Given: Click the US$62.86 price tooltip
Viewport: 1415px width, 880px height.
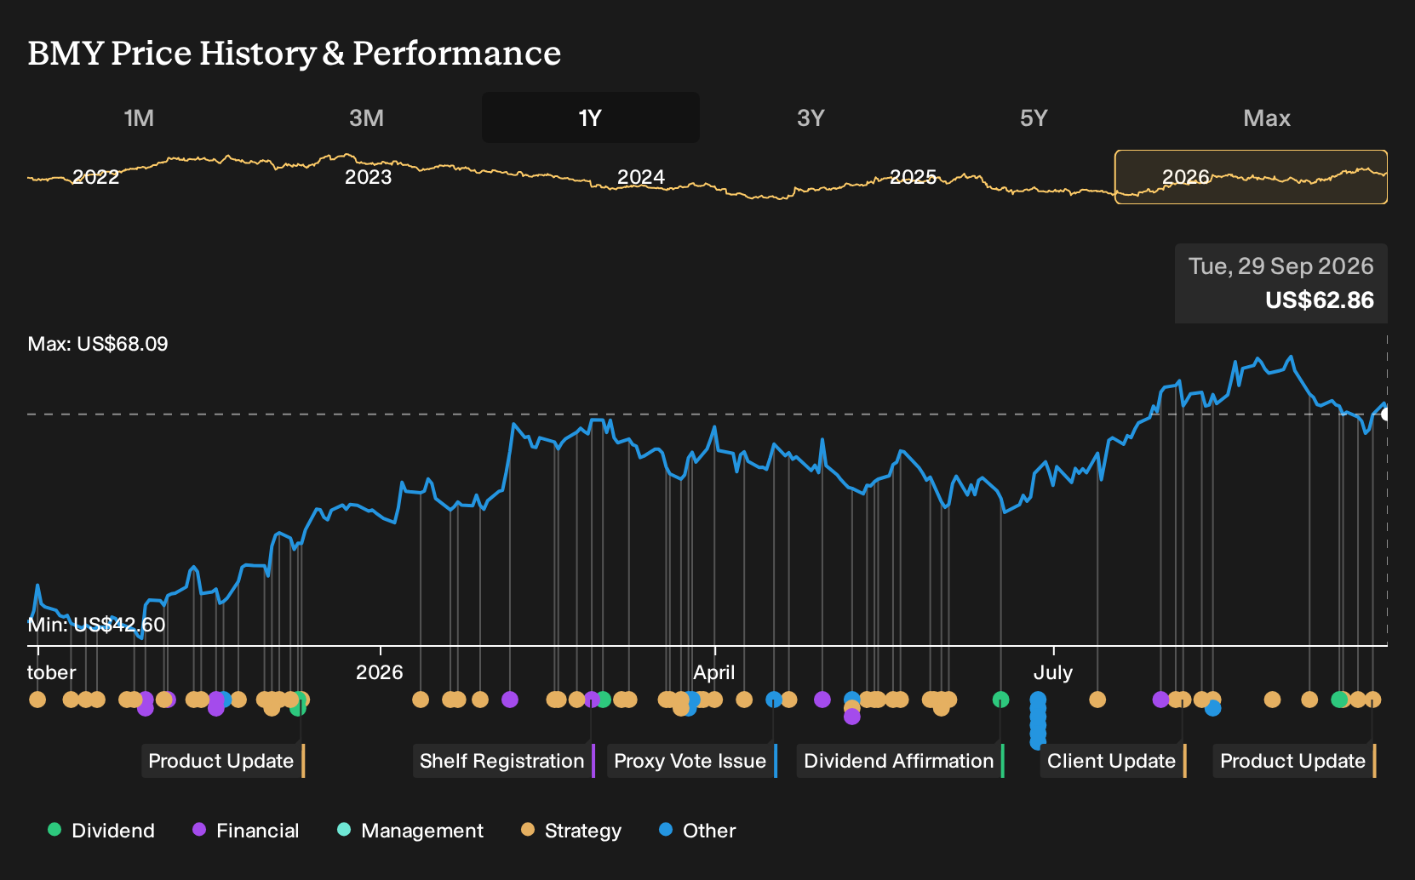Looking at the screenshot, I should pyautogui.click(x=1281, y=283).
